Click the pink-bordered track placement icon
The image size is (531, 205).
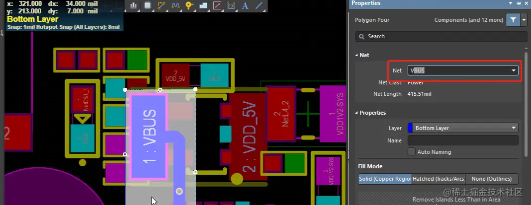[x=217, y=5]
